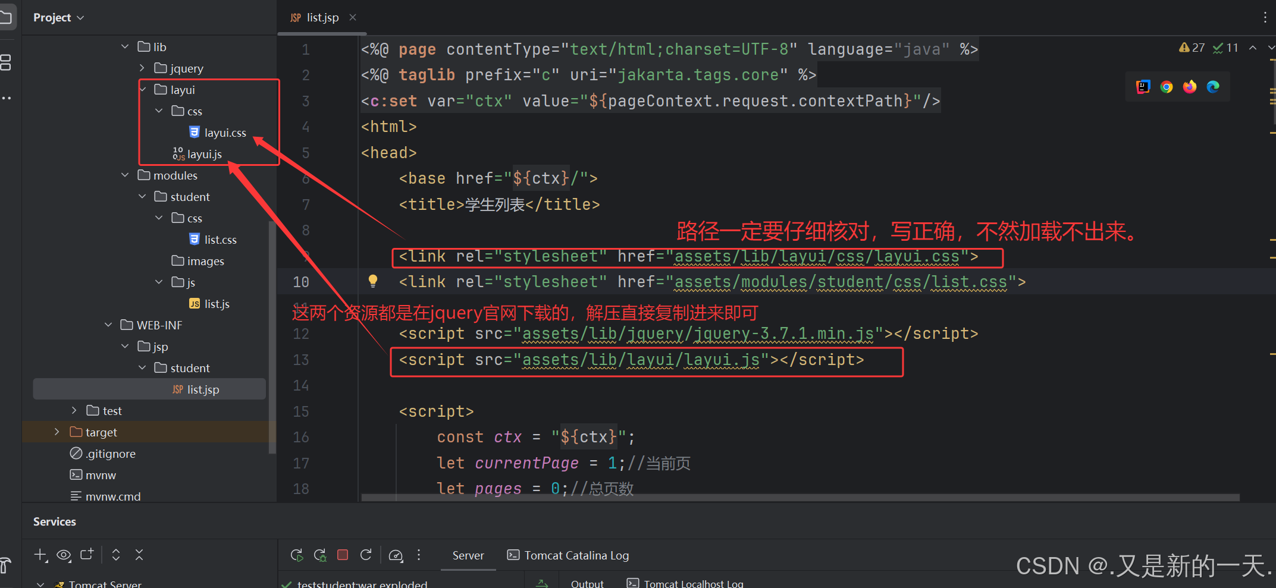Open page preview in Edge
The image size is (1276, 588).
1213,87
